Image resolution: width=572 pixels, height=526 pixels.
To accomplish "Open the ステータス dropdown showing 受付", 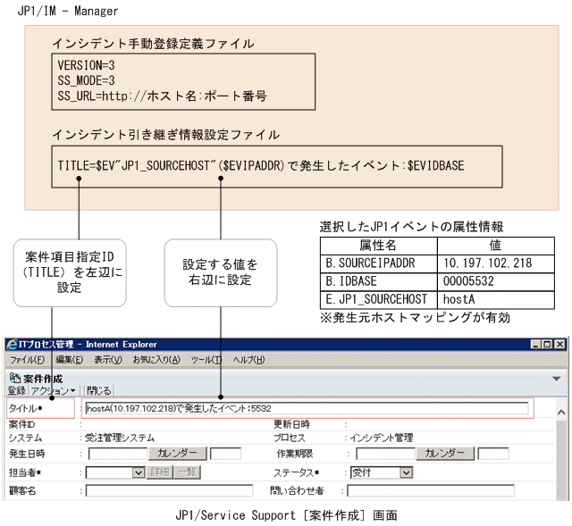I will point(382,472).
